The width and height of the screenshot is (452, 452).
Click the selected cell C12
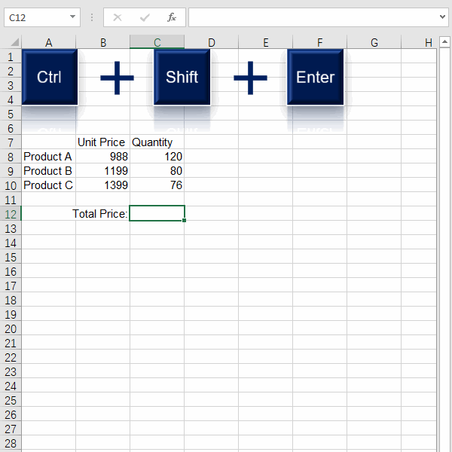(157, 213)
